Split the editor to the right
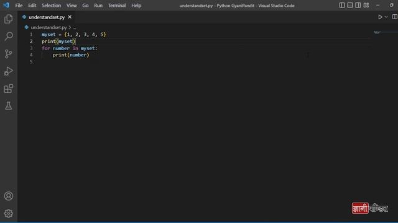 coord(394,17)
